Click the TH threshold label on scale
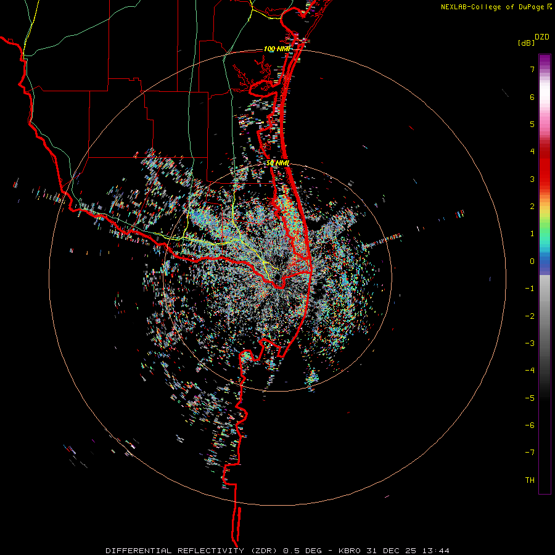The height and width of the screenshot is (555, 555). [530, 480]
